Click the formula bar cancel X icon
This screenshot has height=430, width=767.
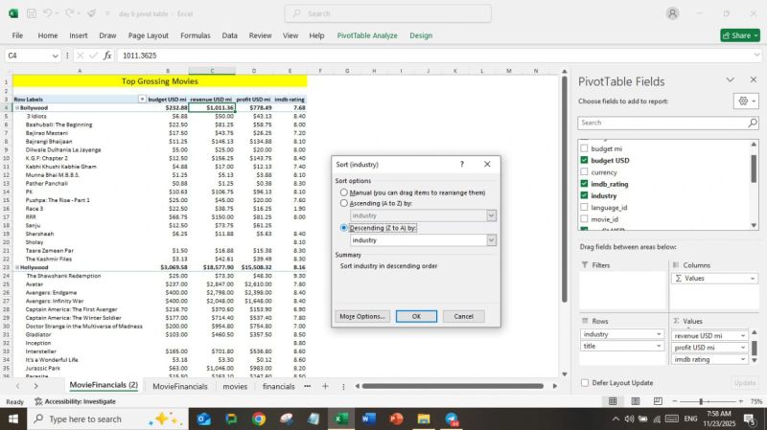tap(81, 56)
